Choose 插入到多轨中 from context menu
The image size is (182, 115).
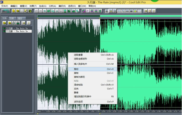pyautogui.click(x=92, y=64)
